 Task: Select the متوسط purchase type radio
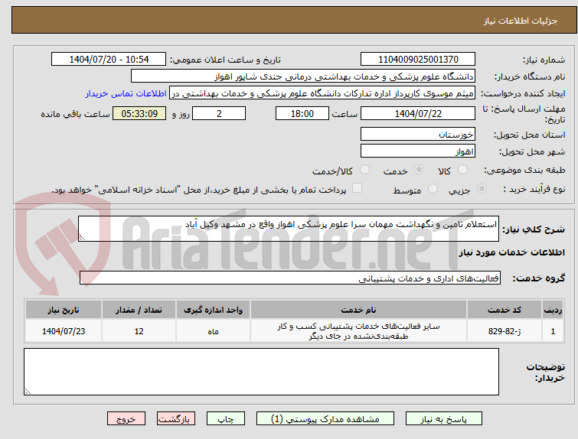click(x=433, y=189)
